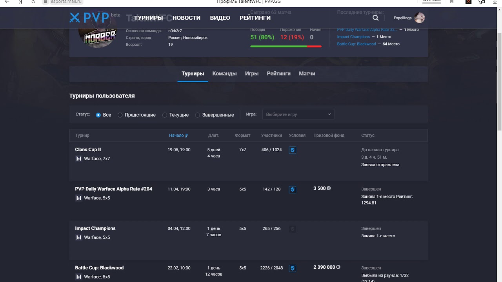Click the browser back arrow

[x=7, y=2]
